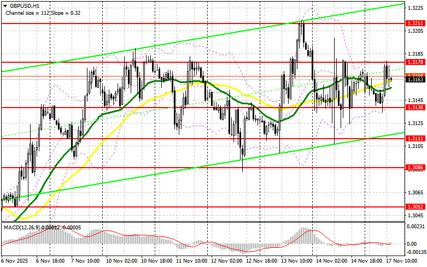Image resolution: width=427 pixels, height=267 pixels.
Task: Select the red 1.3052 price label
Action: pyautogui.click(x=414, y=207)
